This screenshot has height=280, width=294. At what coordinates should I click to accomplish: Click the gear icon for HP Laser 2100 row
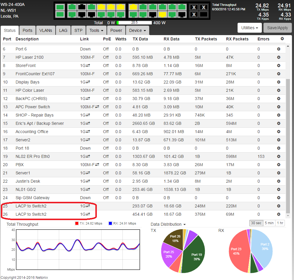(x=278, y=57)
